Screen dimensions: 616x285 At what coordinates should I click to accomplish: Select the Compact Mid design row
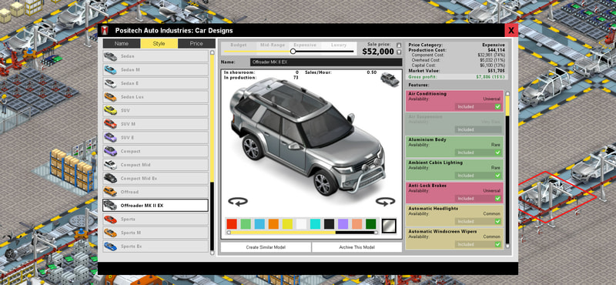point(156,165)
